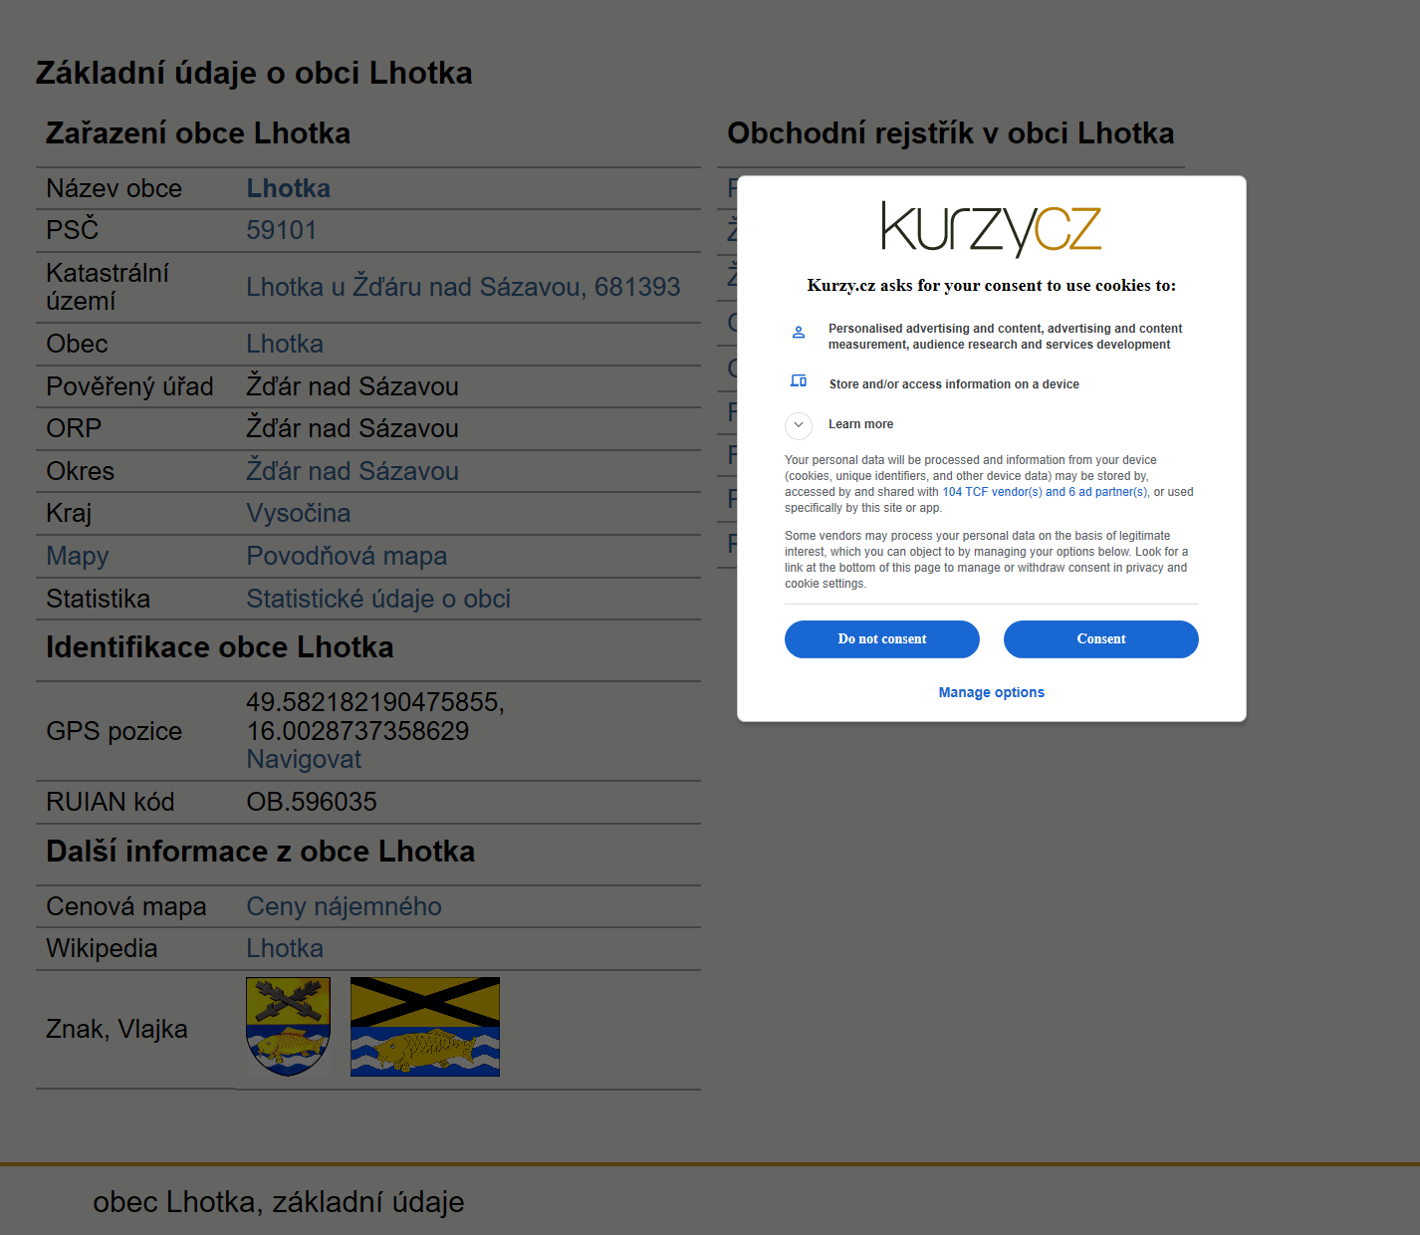Image resolution: width=1420 pixels, height=1235 pixels.
Task: Select the RUIAN code OB.596035 text
Action: 312,802
